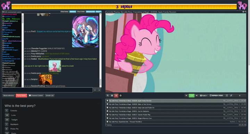Open the playlist search magnifier icon
The image size is (250, 134).
tap(108, 95)
